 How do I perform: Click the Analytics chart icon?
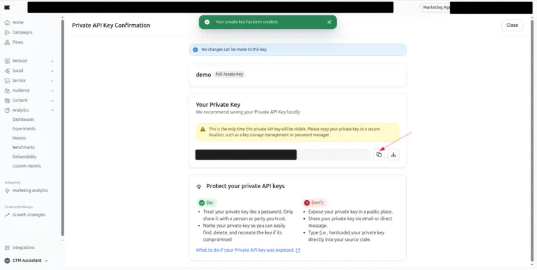(x=7, y=110)
